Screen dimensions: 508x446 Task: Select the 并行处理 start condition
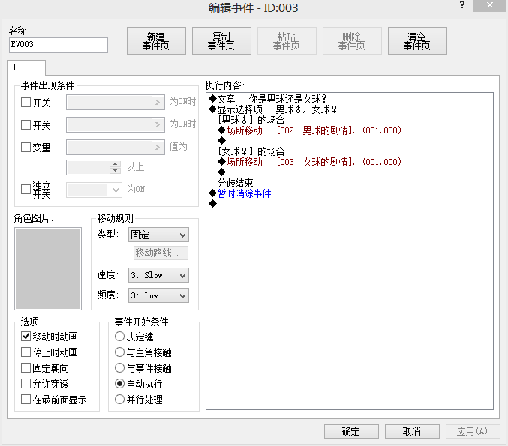(119, 399)
